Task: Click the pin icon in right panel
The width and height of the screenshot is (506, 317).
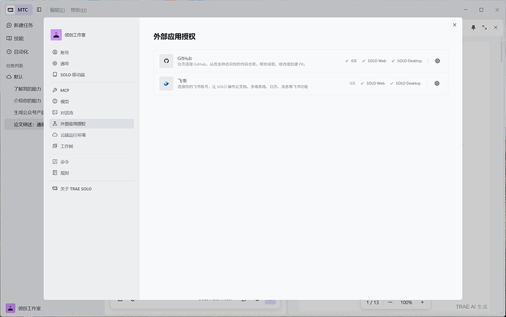Action: pos(474,28)
